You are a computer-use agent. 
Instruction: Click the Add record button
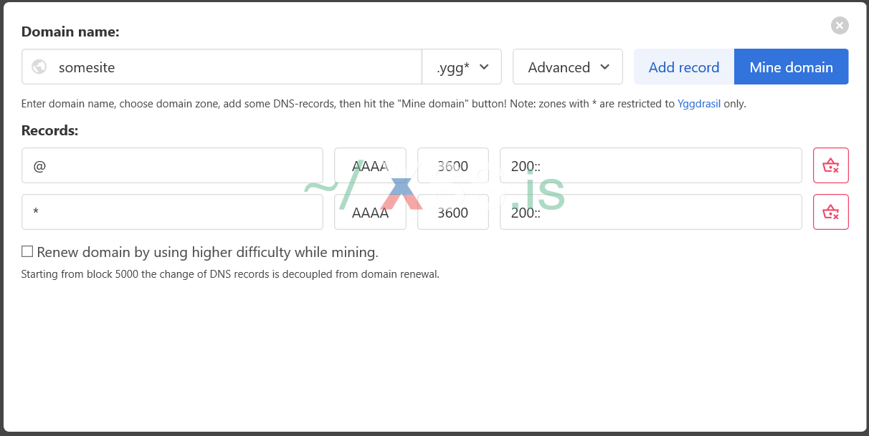coord(683,67)
